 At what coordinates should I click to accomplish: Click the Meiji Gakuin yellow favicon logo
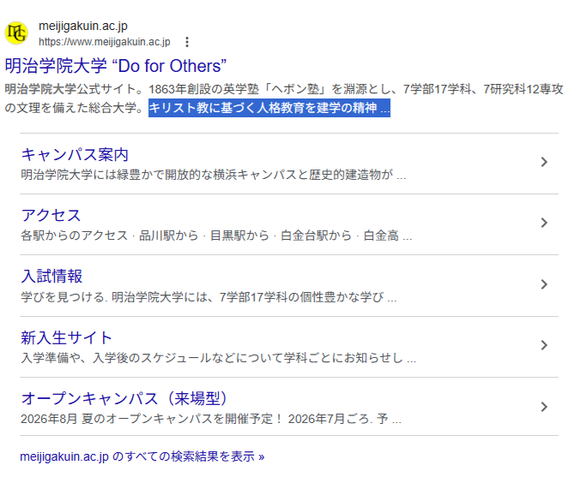[x=16, y=33]
